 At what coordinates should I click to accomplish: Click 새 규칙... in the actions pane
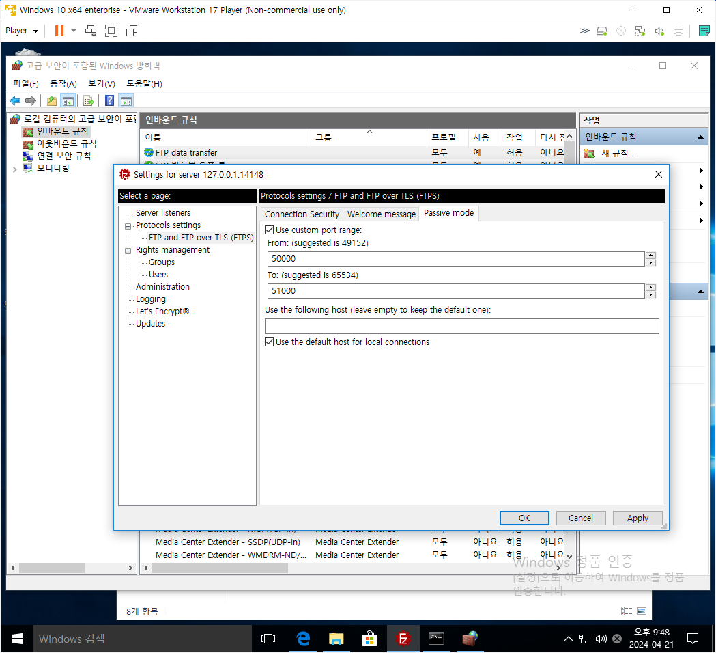(x=618, y=154)
